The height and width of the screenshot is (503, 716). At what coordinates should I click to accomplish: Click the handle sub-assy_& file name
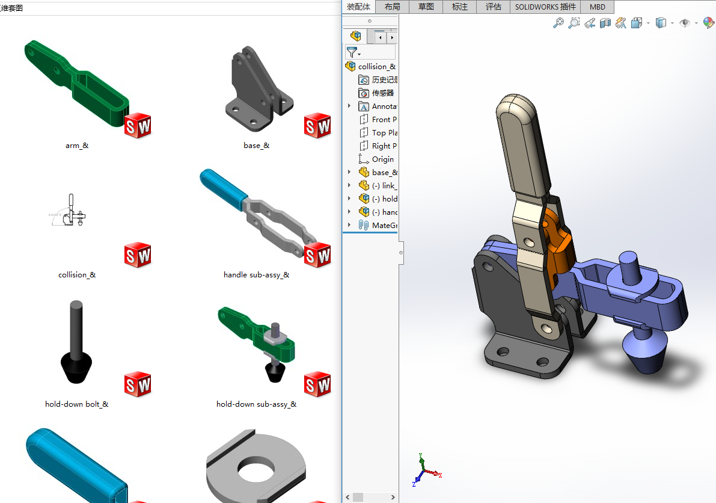point(256,275)
